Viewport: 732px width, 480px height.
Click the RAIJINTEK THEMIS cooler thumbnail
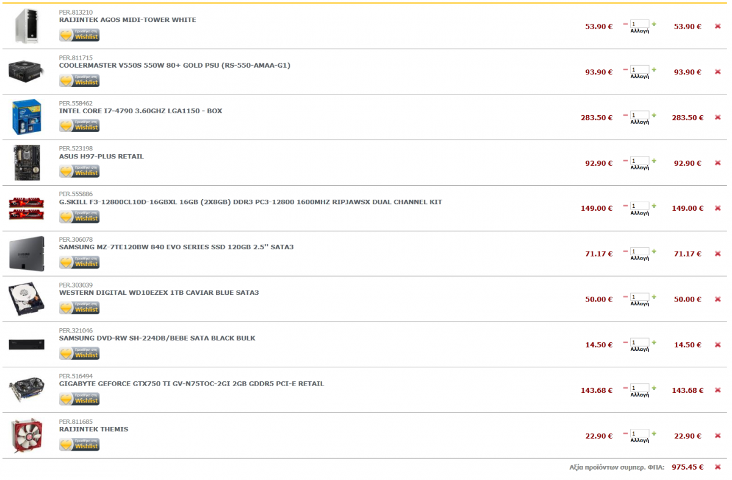27,435
